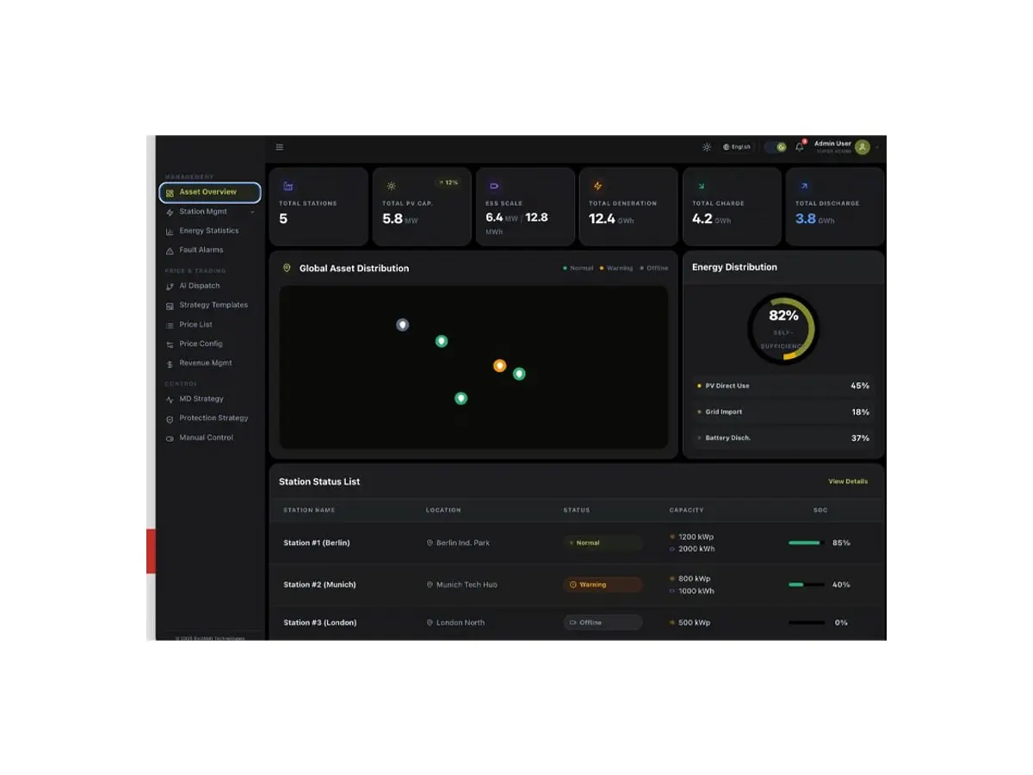Viewport: 1033px width, 775px height.
Task: Click the 12.4 GWh total generation value
Action: pyautogui.click(x=611, y=219)
